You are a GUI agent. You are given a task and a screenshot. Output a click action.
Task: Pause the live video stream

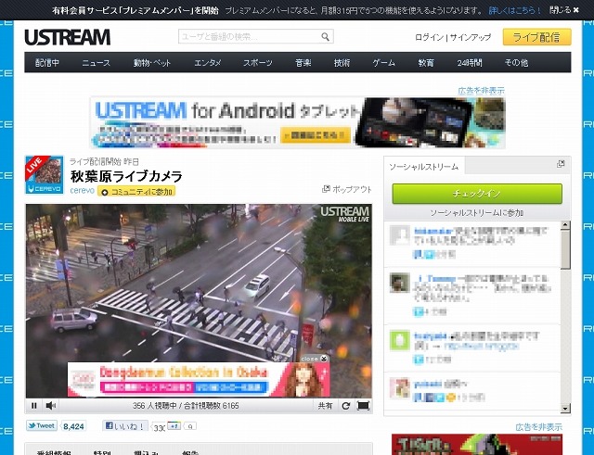[34, 406]
